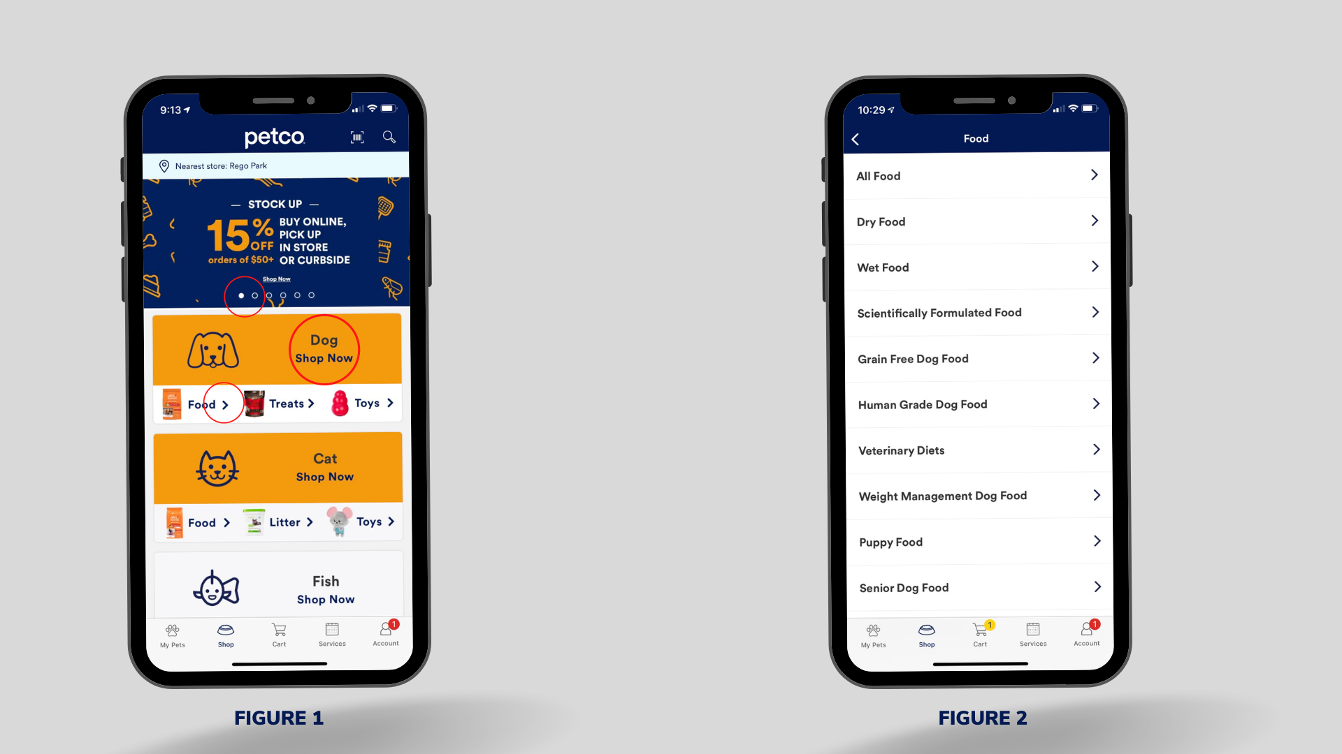Image resolution: width=1342 pixels, height=754 pixels.
Task: Tap the search magnifier icon
Action: tap(389, 137)
